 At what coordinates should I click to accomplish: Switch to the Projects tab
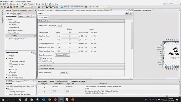(8, 10)
